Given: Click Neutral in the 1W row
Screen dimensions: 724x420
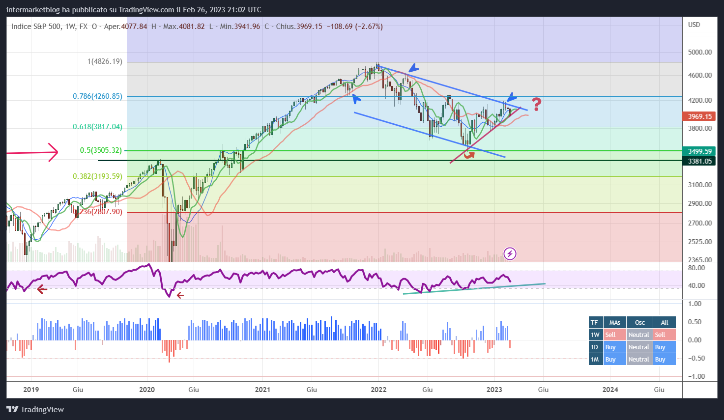Looking at the screenshot, I should [x=640, y=335].
